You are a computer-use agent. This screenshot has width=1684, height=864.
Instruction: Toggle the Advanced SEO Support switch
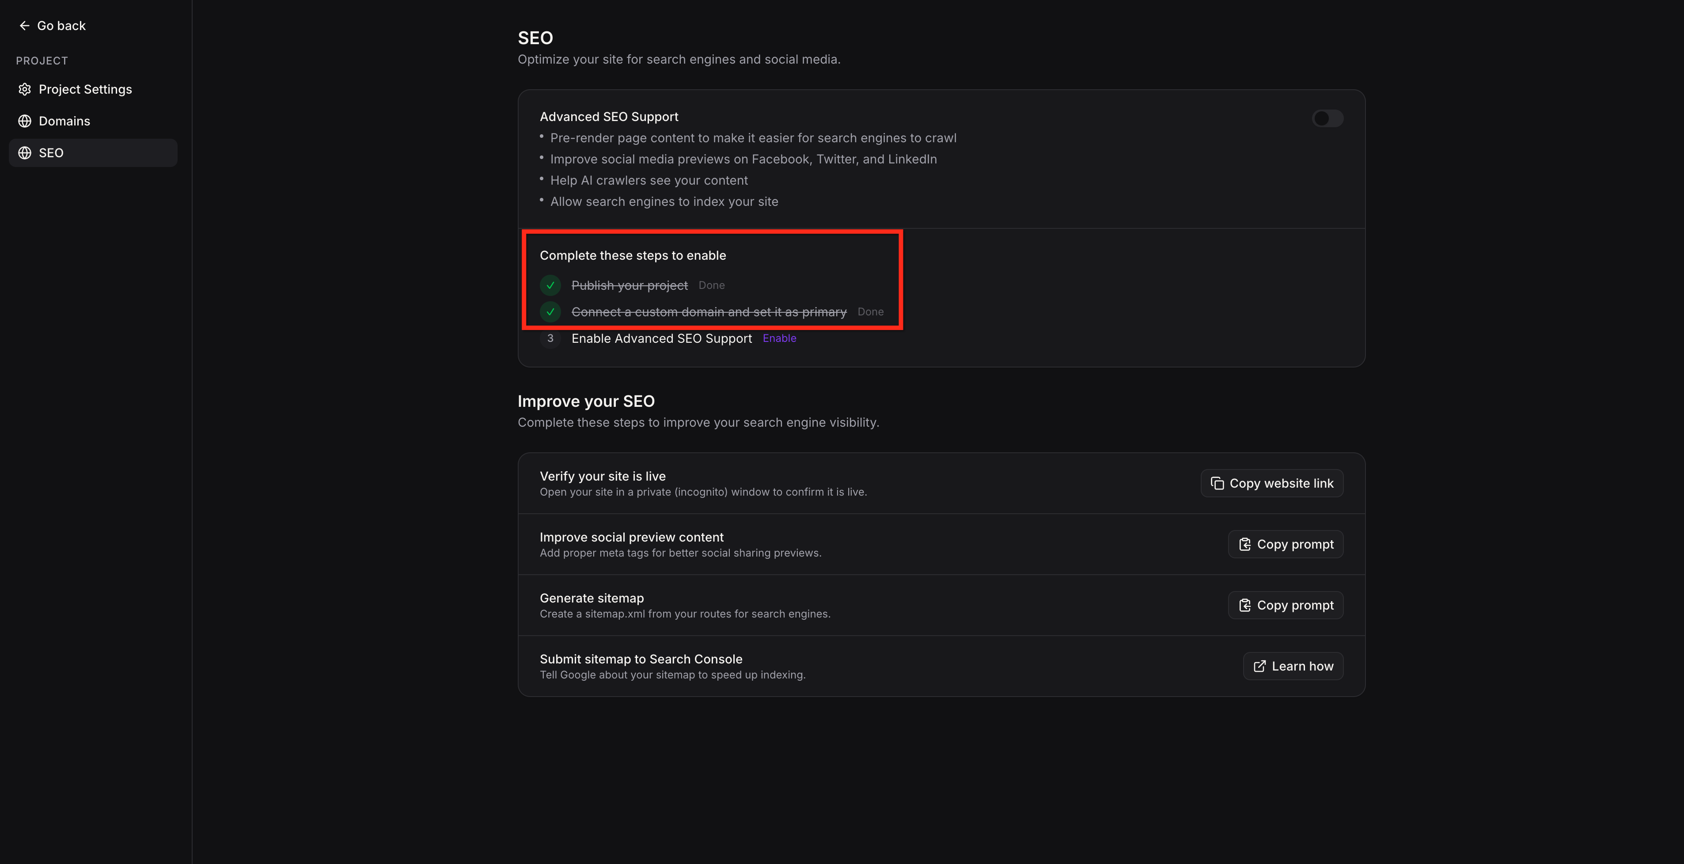coord(1327,118)
